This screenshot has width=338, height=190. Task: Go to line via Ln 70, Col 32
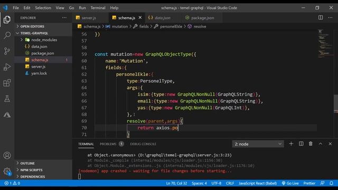(x=176, y=183)
